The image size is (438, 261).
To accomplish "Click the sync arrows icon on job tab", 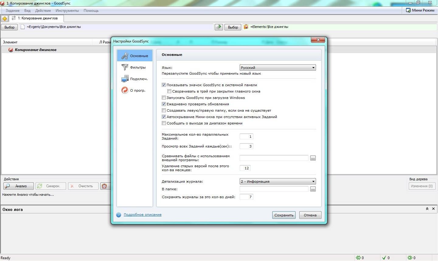I will tap(13, 18).
